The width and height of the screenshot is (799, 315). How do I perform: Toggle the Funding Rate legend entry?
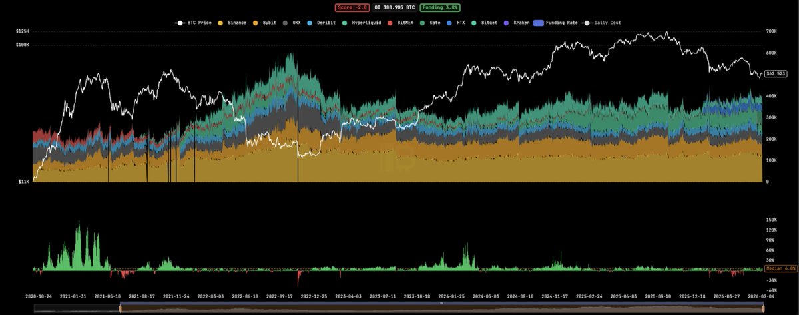[x=555, y=23]
